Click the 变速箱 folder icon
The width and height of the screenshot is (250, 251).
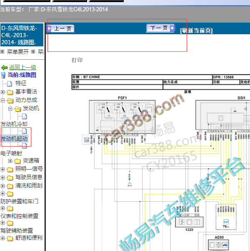(17, 161)
